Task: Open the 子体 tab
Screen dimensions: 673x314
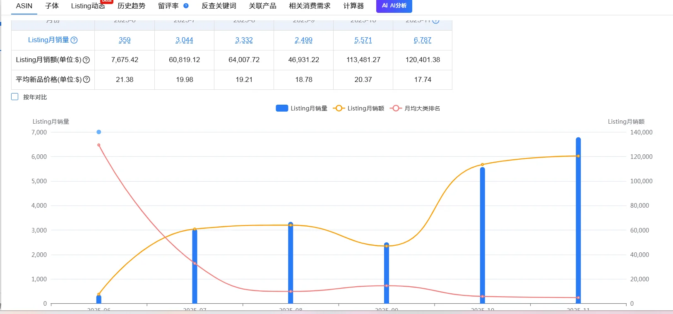Action: click(52, 6)
